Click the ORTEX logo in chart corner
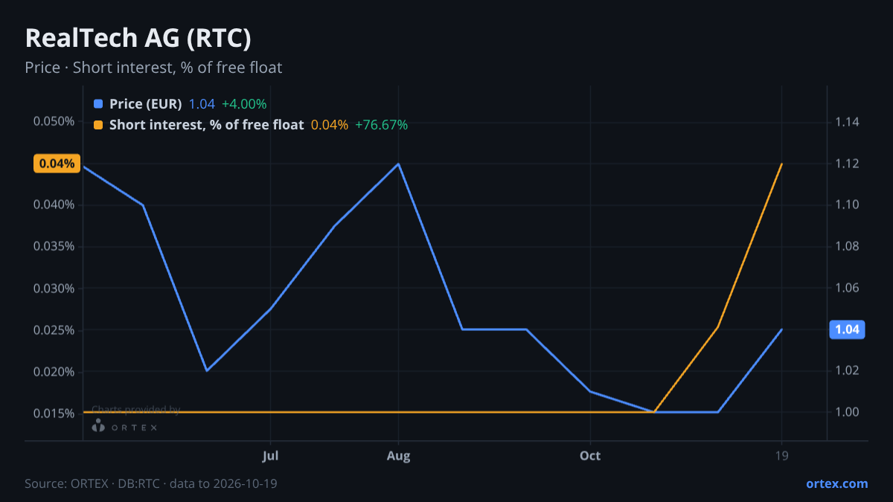 [124, 426]
